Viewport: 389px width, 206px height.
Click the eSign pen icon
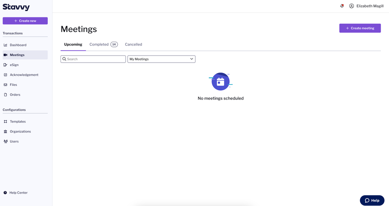pyautogui.click(x=6, y=65)
